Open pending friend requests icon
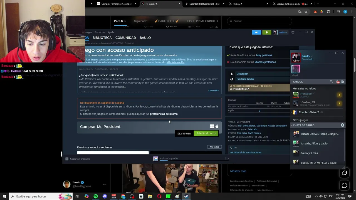356x200 pixels. point(338,82)
